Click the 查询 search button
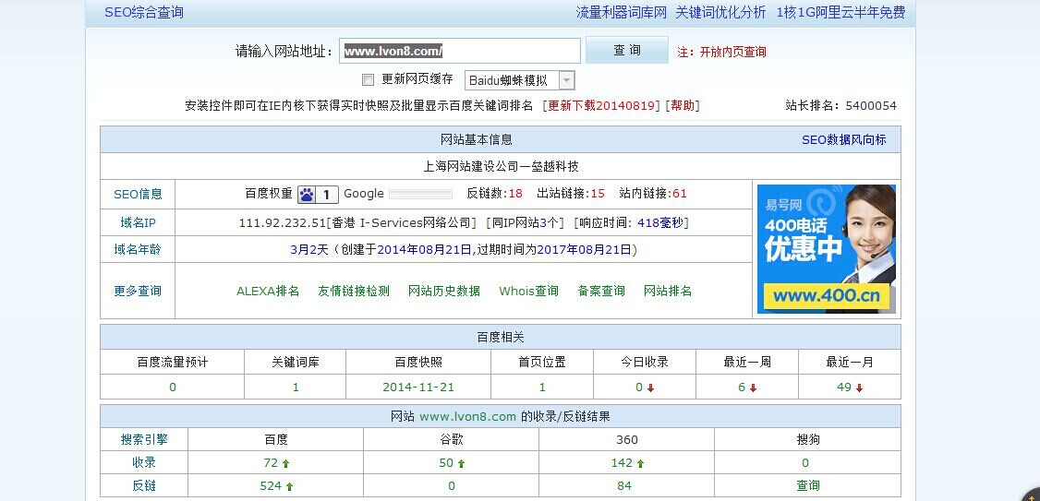 pyautogui.click(x=627, y=51)
